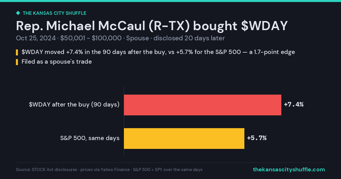Click the yellow S&P 500 bar
Image resolution: width=341 pixels, height=179 pixels.
[184, 138]
